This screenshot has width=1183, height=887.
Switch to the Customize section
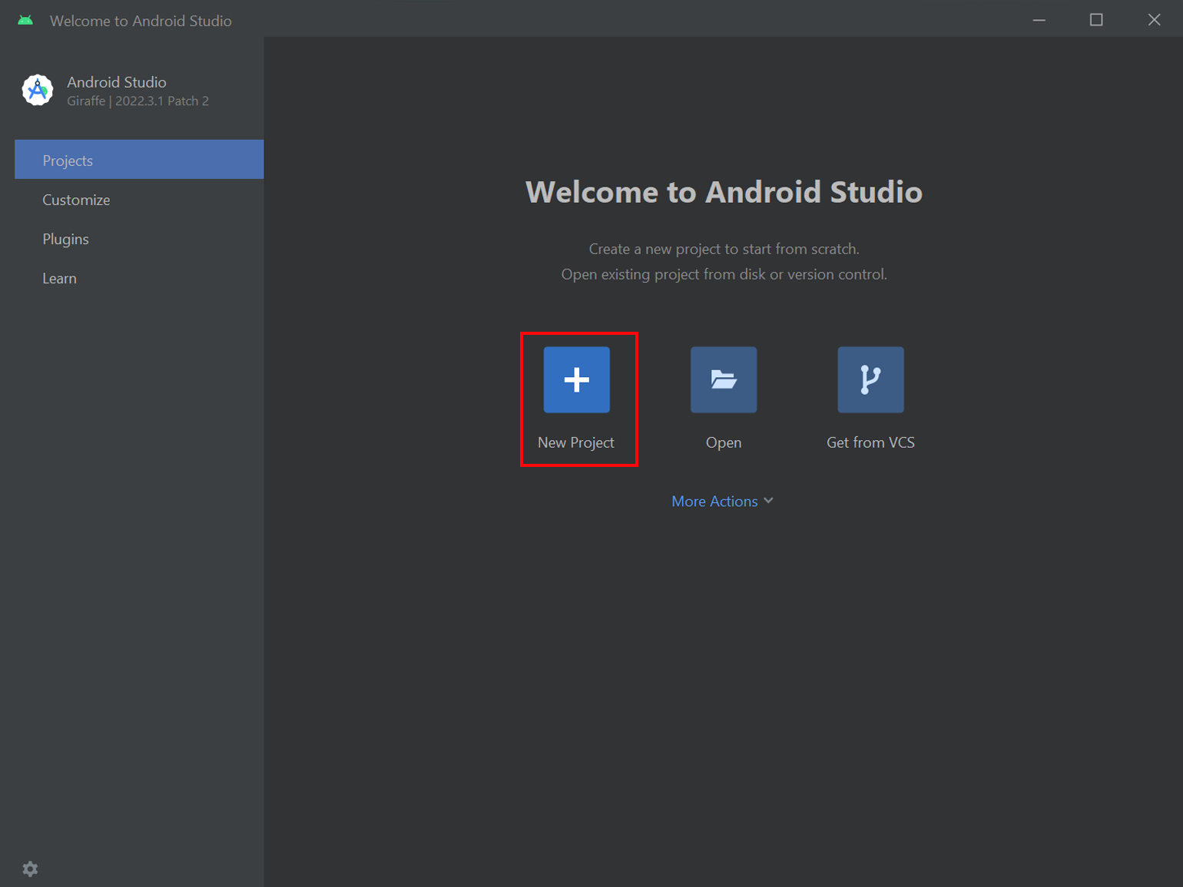76,200
